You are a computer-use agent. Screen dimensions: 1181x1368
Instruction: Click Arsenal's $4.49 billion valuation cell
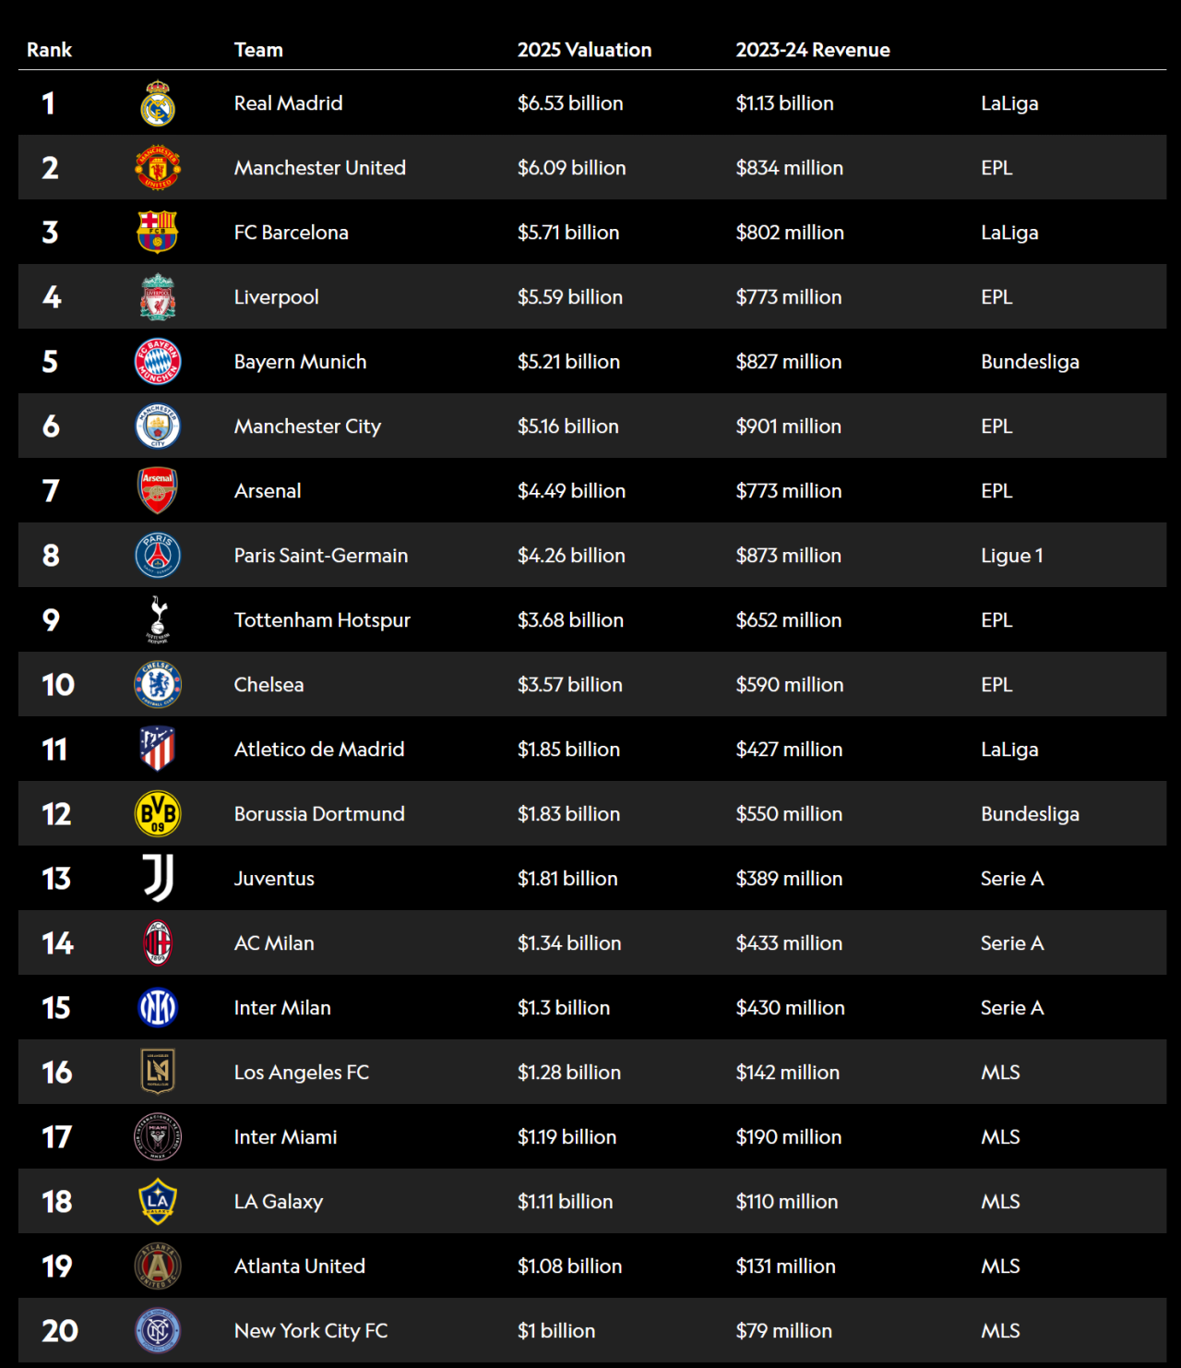[x=571, y=491]
